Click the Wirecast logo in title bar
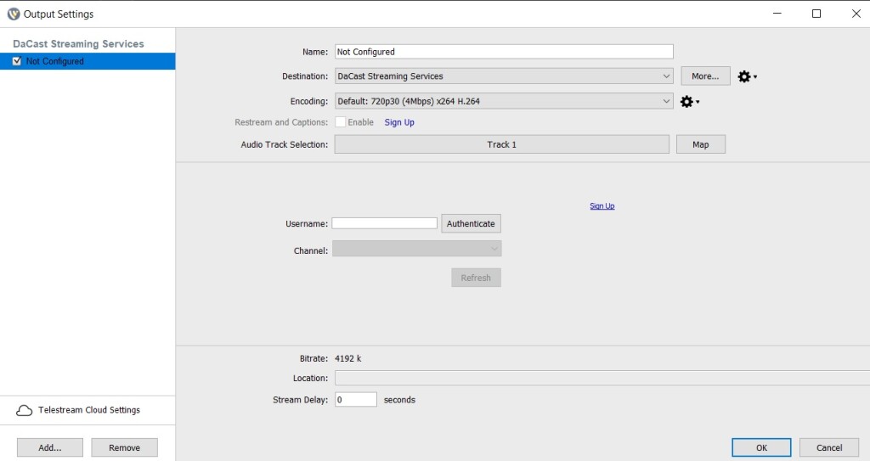 pos(14,14)
